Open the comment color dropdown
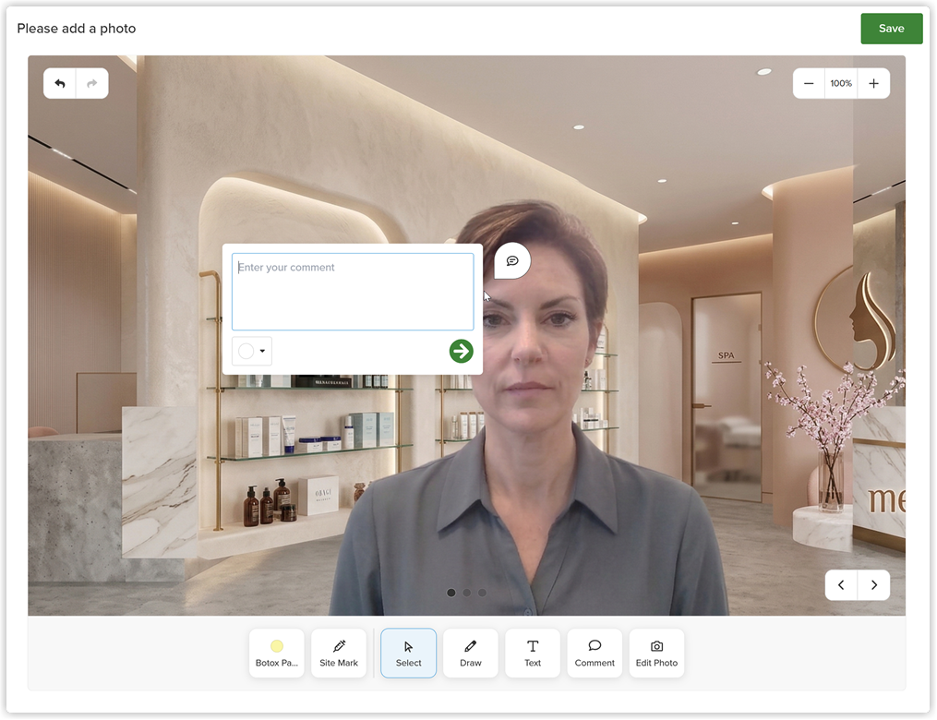Viewport: 937px width, 720px height. click(252, 351)
